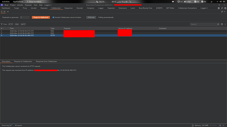Select interaction row 3 HTTP

(x=113, y=35)
